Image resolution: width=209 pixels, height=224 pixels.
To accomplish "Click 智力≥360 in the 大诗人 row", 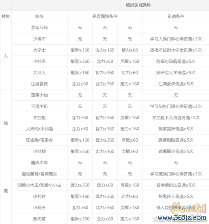I will point(105,73).
